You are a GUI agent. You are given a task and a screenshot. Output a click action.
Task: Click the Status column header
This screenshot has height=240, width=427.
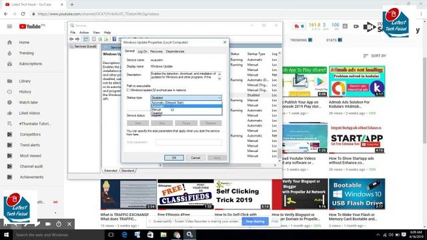[235, 54]
